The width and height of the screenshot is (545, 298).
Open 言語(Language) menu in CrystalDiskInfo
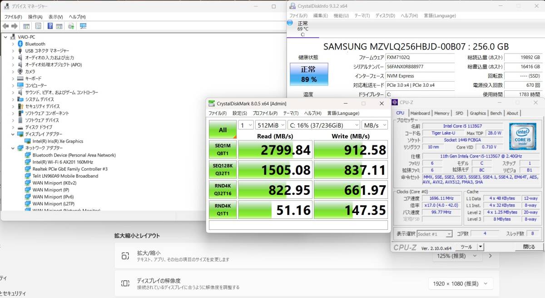[440, 15]
